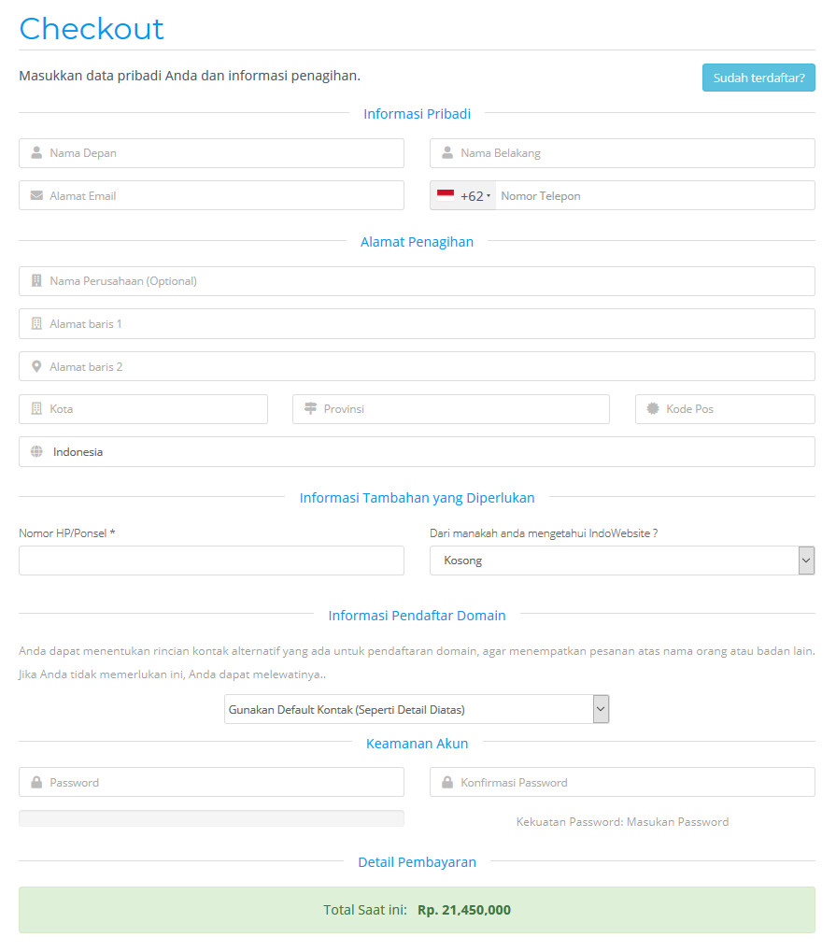The width and height of the screenshot is (836, 951).
Task: Expand the Gunakan Default Kontak dropdown
Action: [417, 710]
